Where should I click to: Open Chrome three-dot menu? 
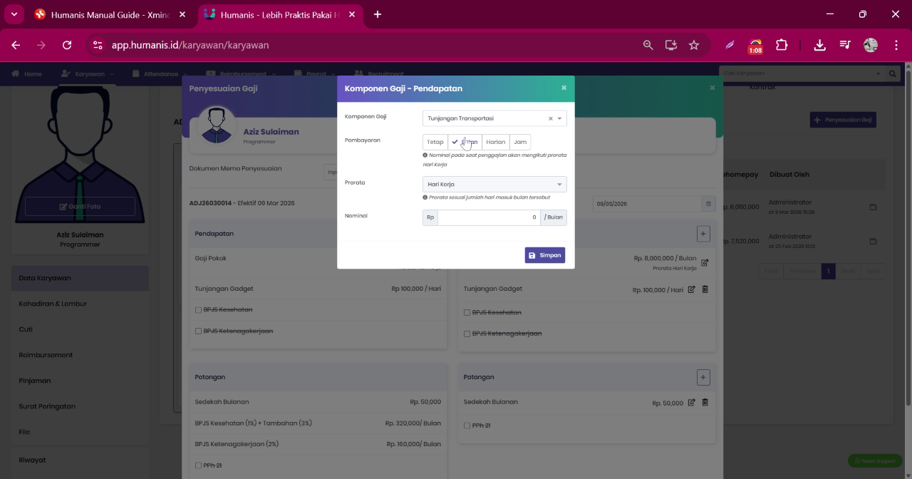(x=896, y=45)
